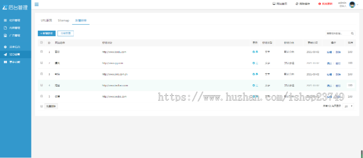Click the blue 新增链接 add button
This screenshot has width=363, height=158.
[46, 33]
